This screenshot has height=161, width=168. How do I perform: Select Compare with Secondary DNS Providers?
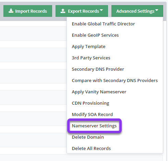click(x=115, y=80)
